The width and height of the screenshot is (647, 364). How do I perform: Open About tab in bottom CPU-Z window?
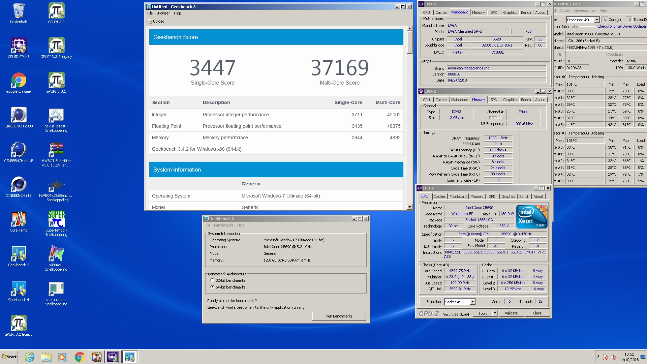(538, 196)
